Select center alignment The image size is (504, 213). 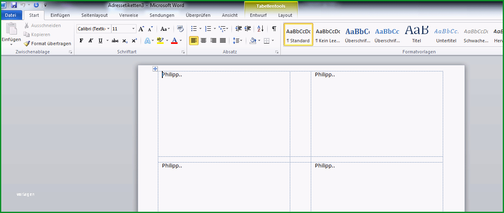203,41
